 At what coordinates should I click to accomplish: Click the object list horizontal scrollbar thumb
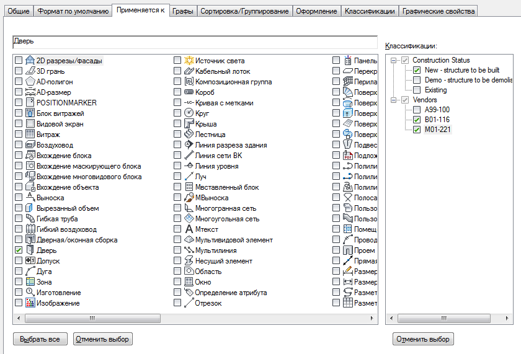click(x=92, y=318)
